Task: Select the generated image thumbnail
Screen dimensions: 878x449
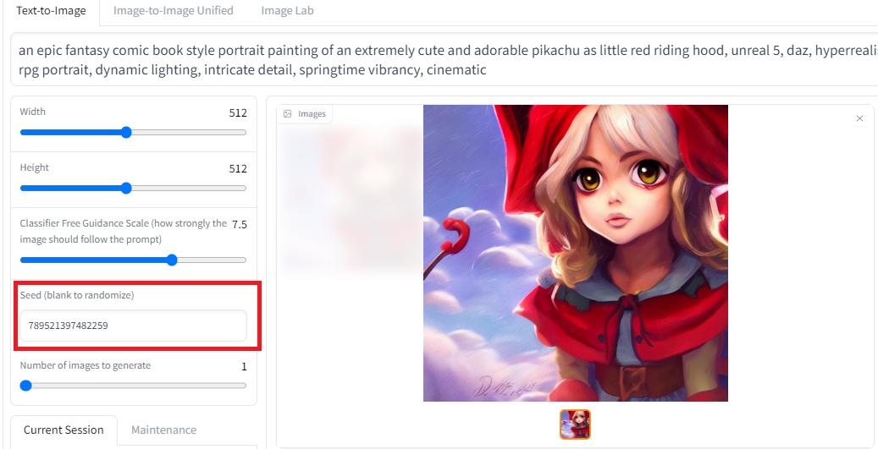Action: pos(575,424)
